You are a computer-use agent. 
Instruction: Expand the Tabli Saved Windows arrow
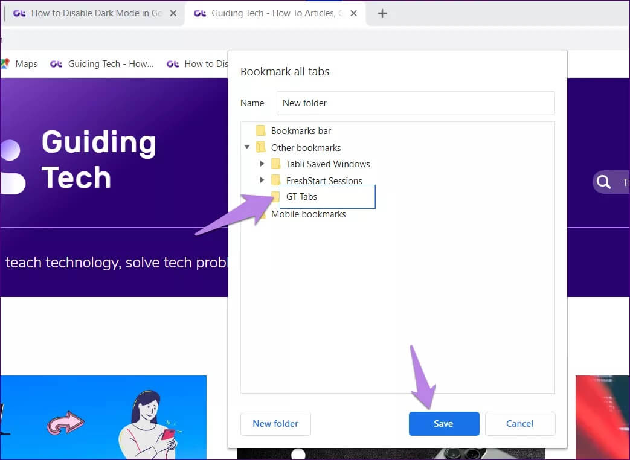coord(262,164)
